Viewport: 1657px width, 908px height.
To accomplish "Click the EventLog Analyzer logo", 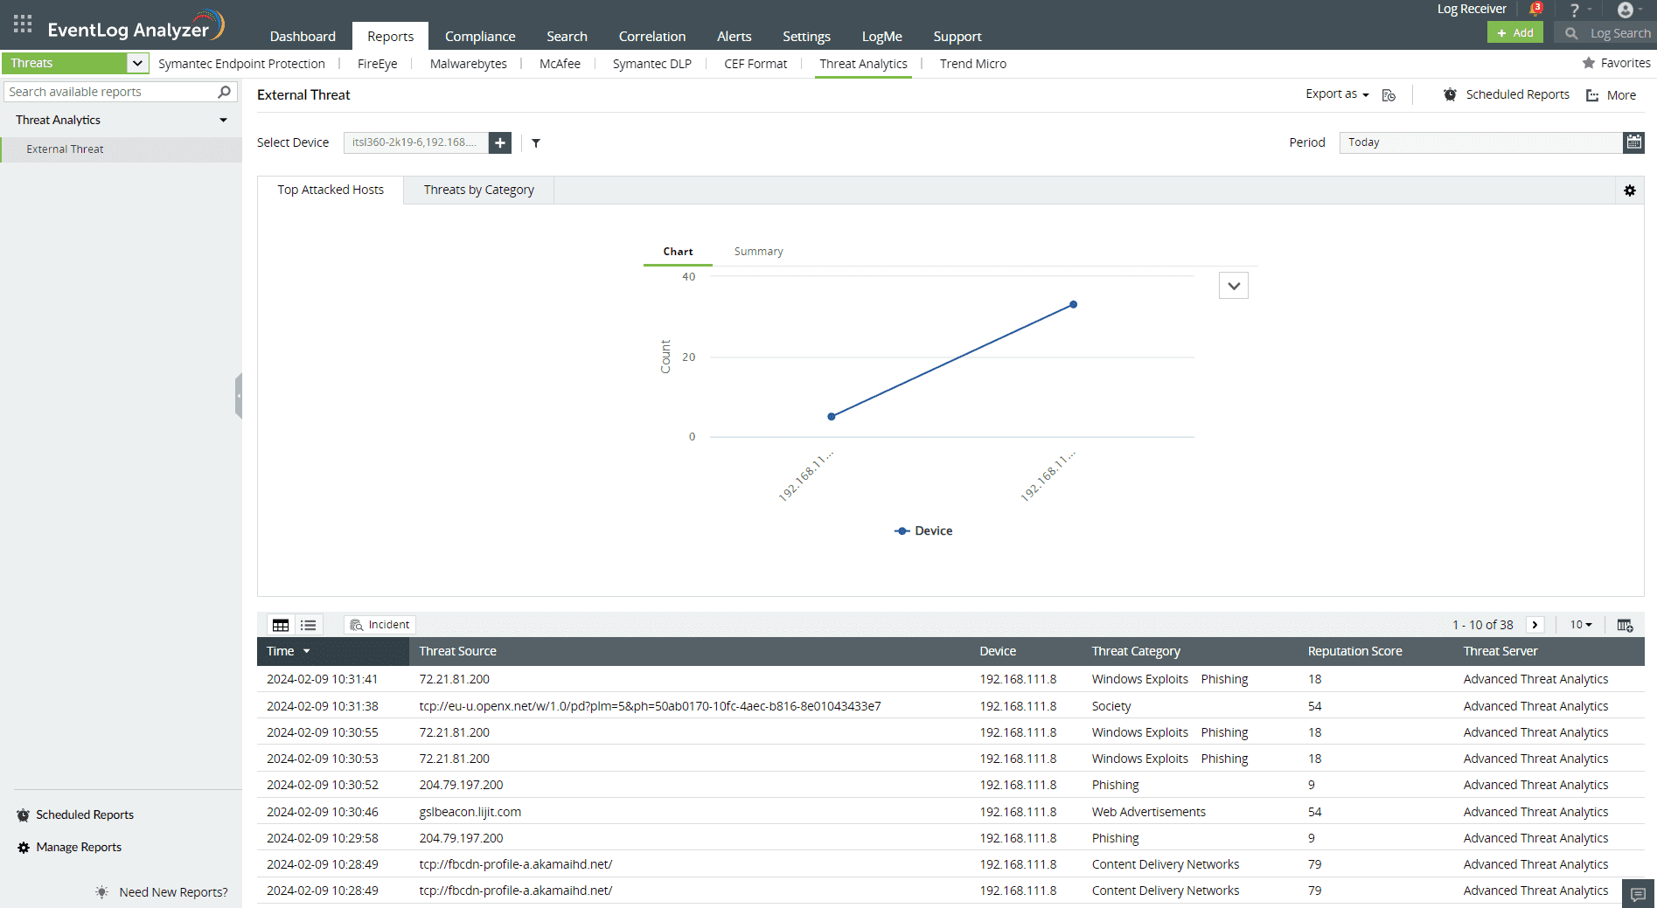I will [136, 26].
